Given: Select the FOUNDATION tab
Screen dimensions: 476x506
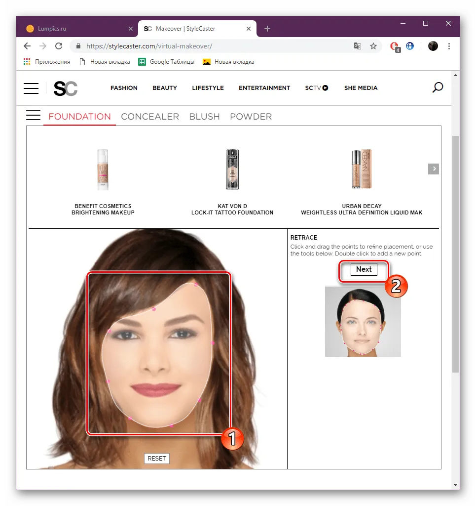Looking at the screenshot, I should coord(79,117).
